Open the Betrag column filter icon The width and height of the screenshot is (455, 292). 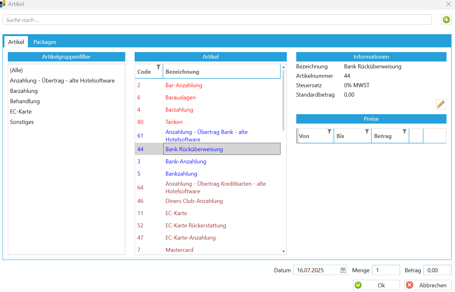tap(405, 131)
